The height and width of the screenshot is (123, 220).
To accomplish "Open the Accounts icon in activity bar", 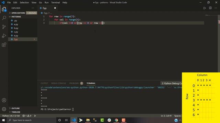I will [4, 100].
